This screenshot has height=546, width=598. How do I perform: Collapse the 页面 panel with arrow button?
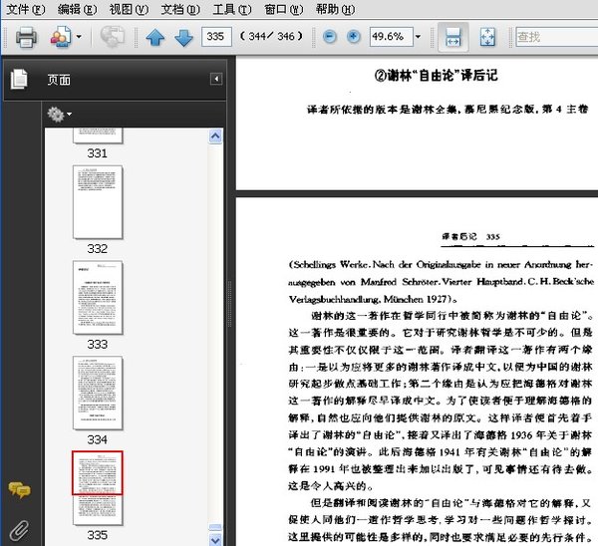pyautogui.click(x=216, y=80)
